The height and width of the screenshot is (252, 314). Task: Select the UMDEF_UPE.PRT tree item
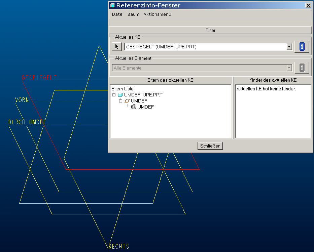pos(143,95)
